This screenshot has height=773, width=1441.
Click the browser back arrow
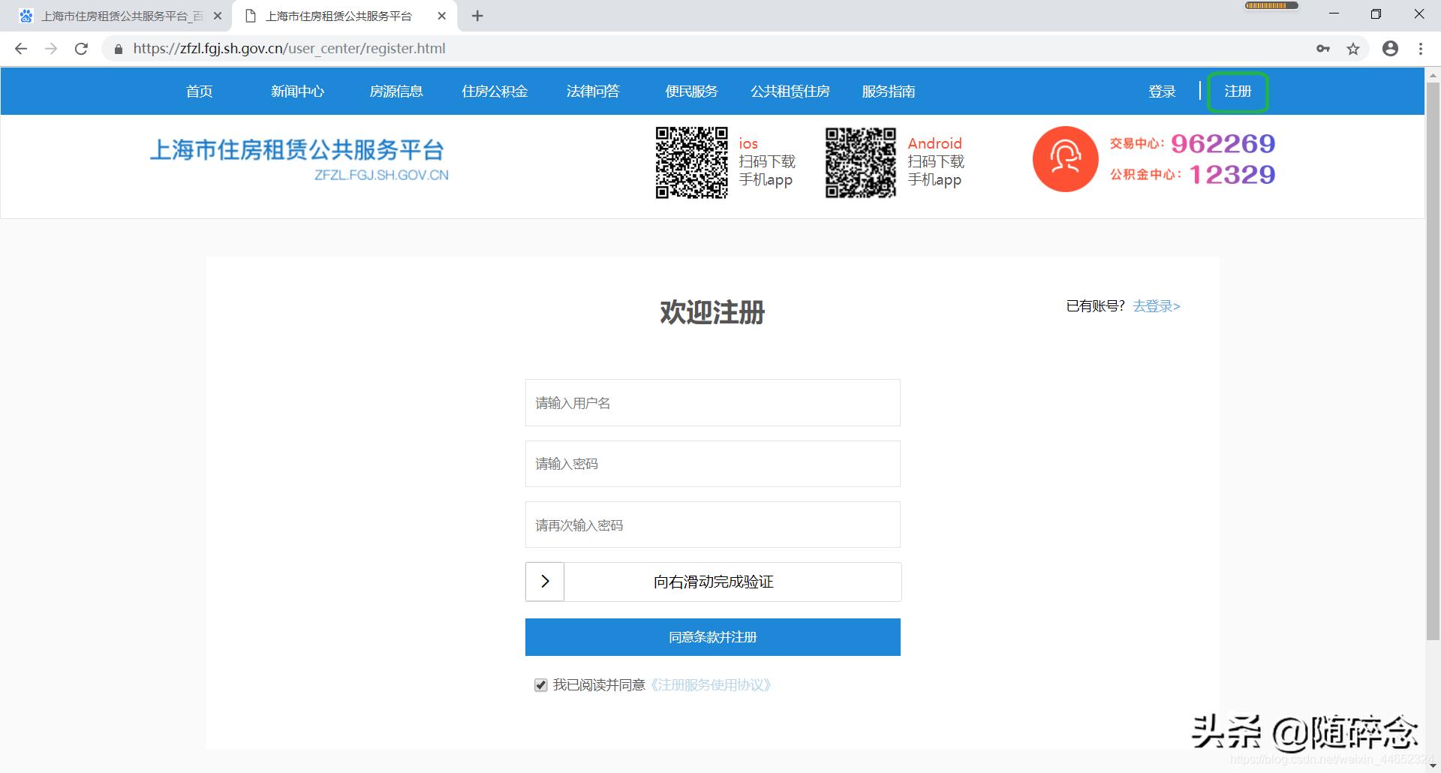tap(20, 48)
